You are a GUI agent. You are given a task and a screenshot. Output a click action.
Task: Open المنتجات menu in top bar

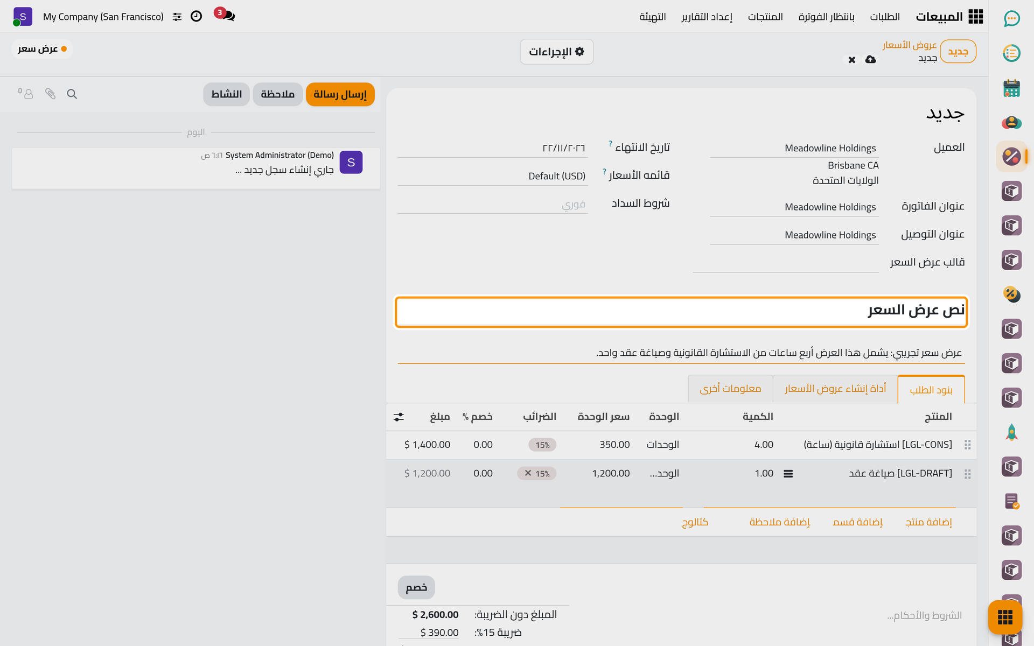(x=765, y=17)
